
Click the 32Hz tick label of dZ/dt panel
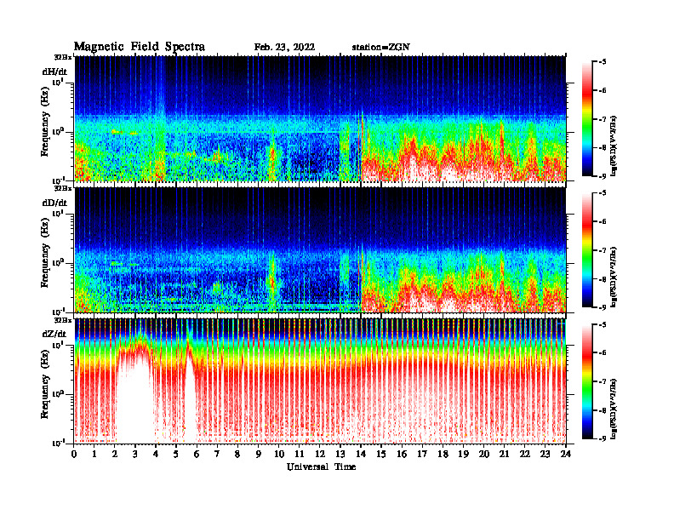click(x=63, y=320)
